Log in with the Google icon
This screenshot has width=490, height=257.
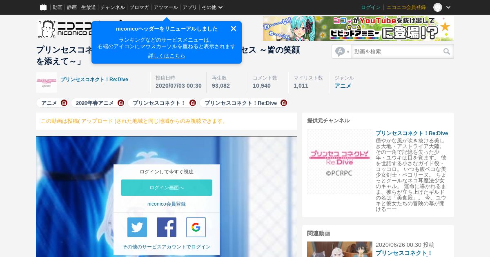coord(196,227)
